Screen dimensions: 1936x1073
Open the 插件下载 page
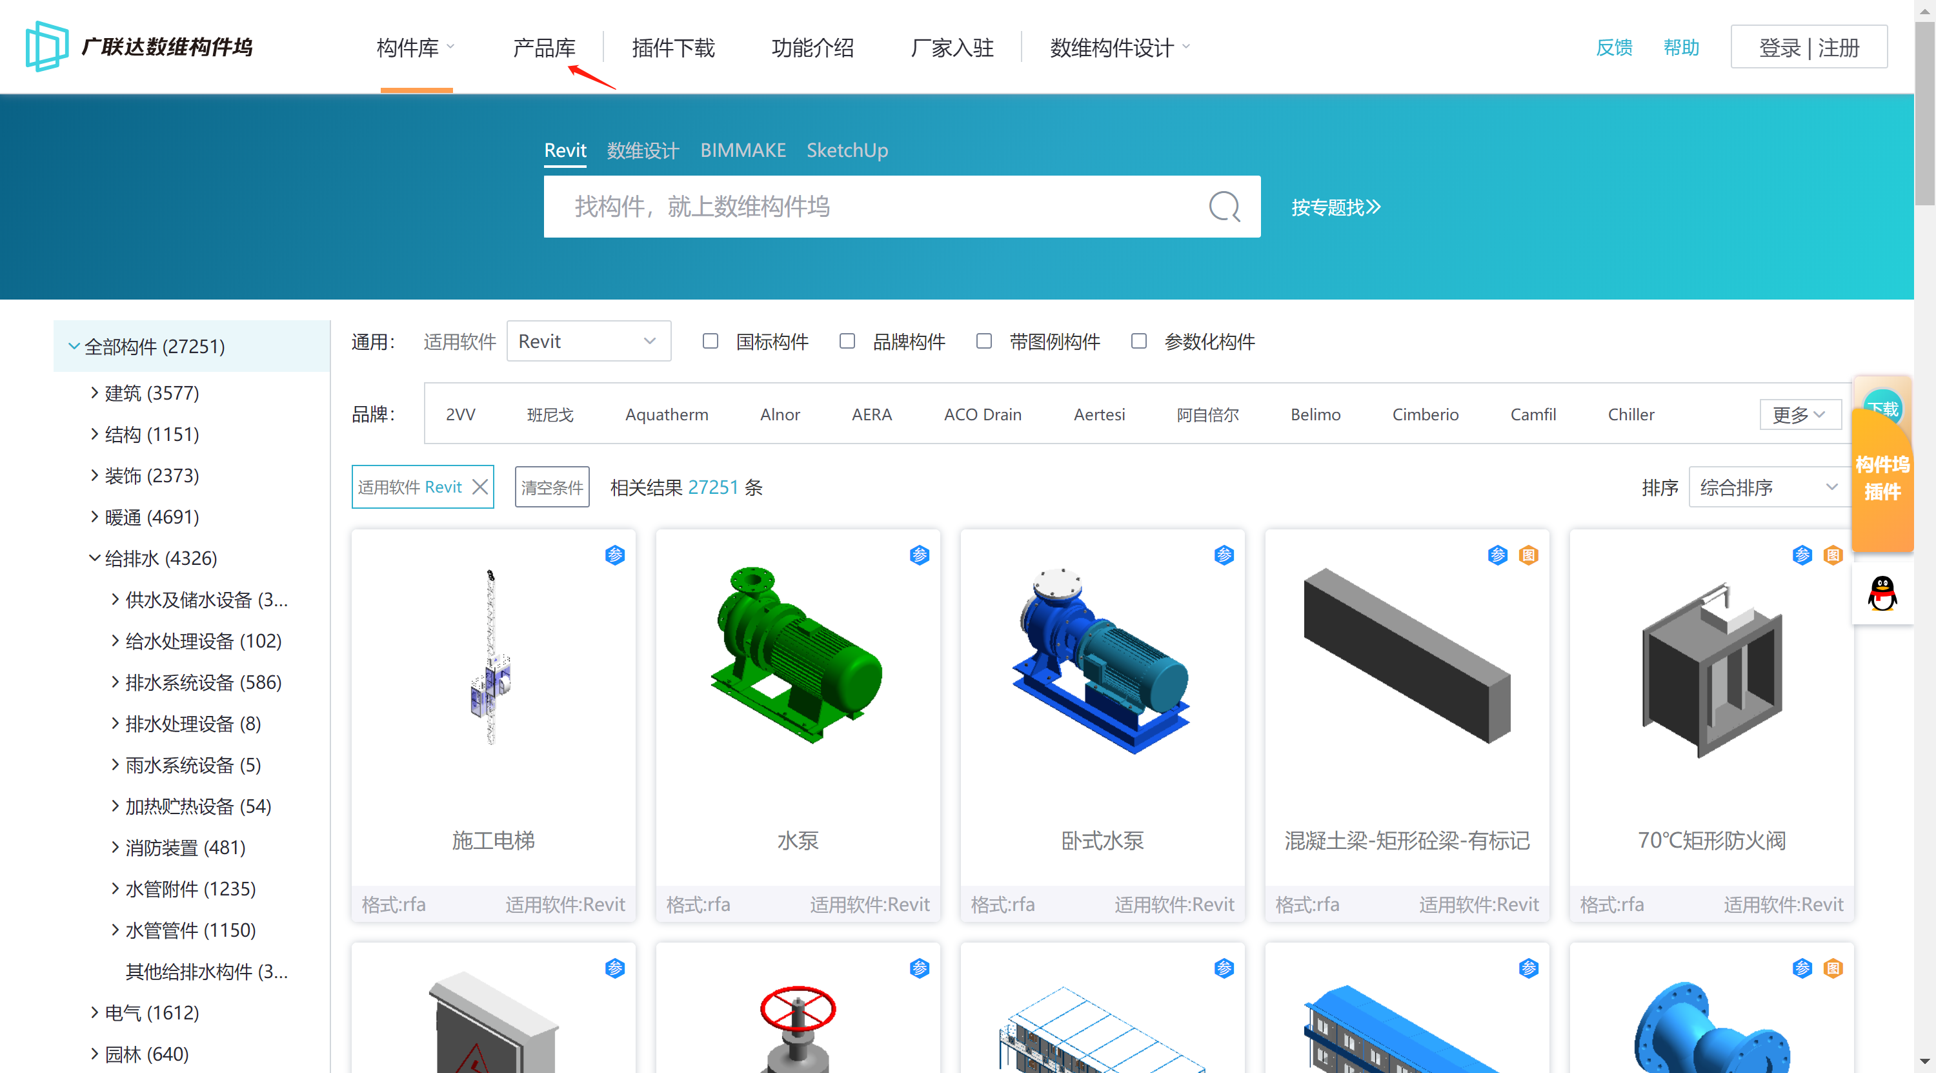click(672, 47)
